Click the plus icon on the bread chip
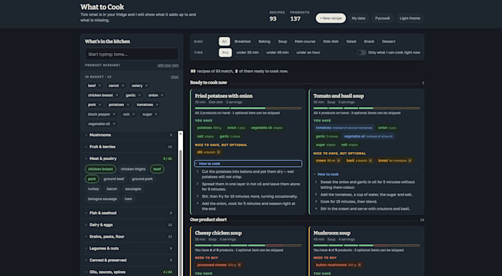 410,160
